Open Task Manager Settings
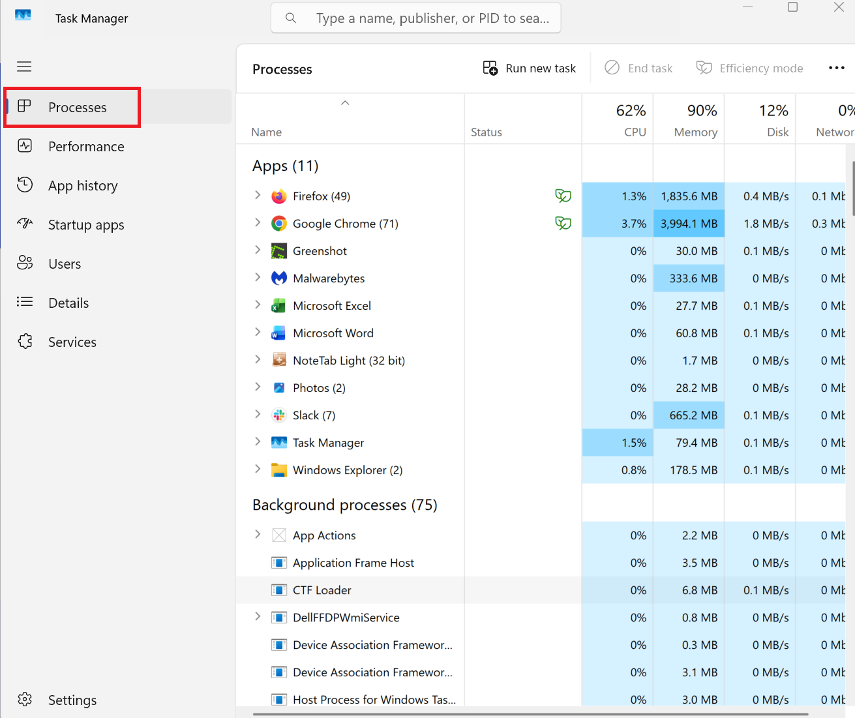This screenshot has height=718, width=855. point(118,700)
